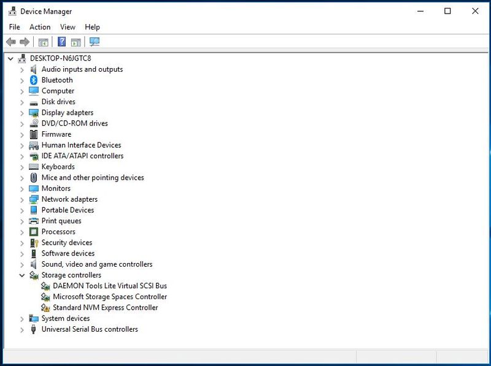This screenshot has width=491, height=366.
Task: Select the Storage controllers label
Action: pyautogui.click(x=71, y=275)
